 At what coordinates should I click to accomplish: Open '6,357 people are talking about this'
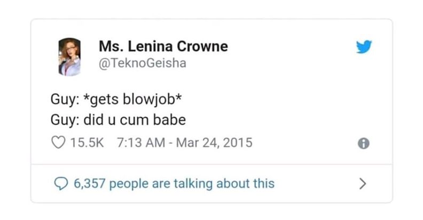[x=174, y=184]
